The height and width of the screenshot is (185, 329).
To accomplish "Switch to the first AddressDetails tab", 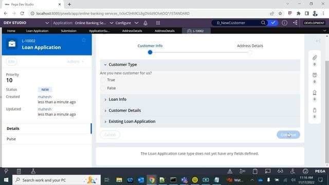I will click(x=132, y=31).
